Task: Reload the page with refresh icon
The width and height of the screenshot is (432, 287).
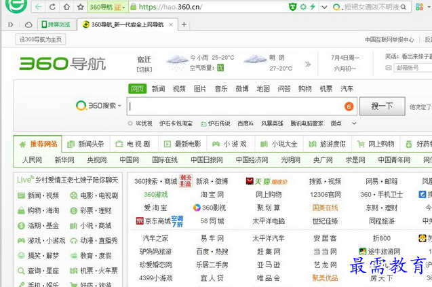Action: tap(52, 7)
